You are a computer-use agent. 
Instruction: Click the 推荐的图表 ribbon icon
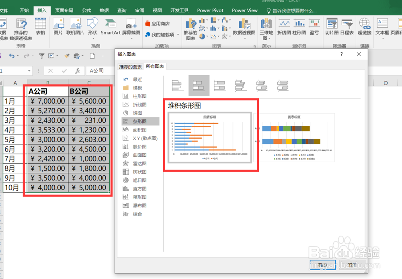point(191,29)
